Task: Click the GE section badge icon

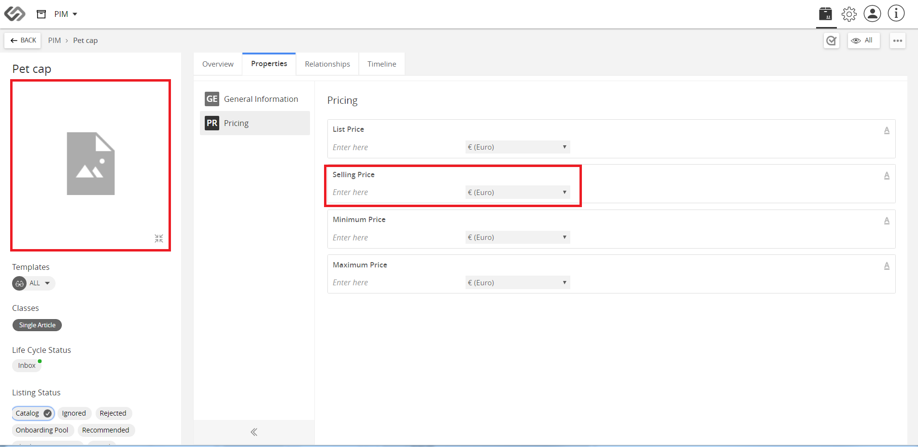Action: [x=212, y=99]
